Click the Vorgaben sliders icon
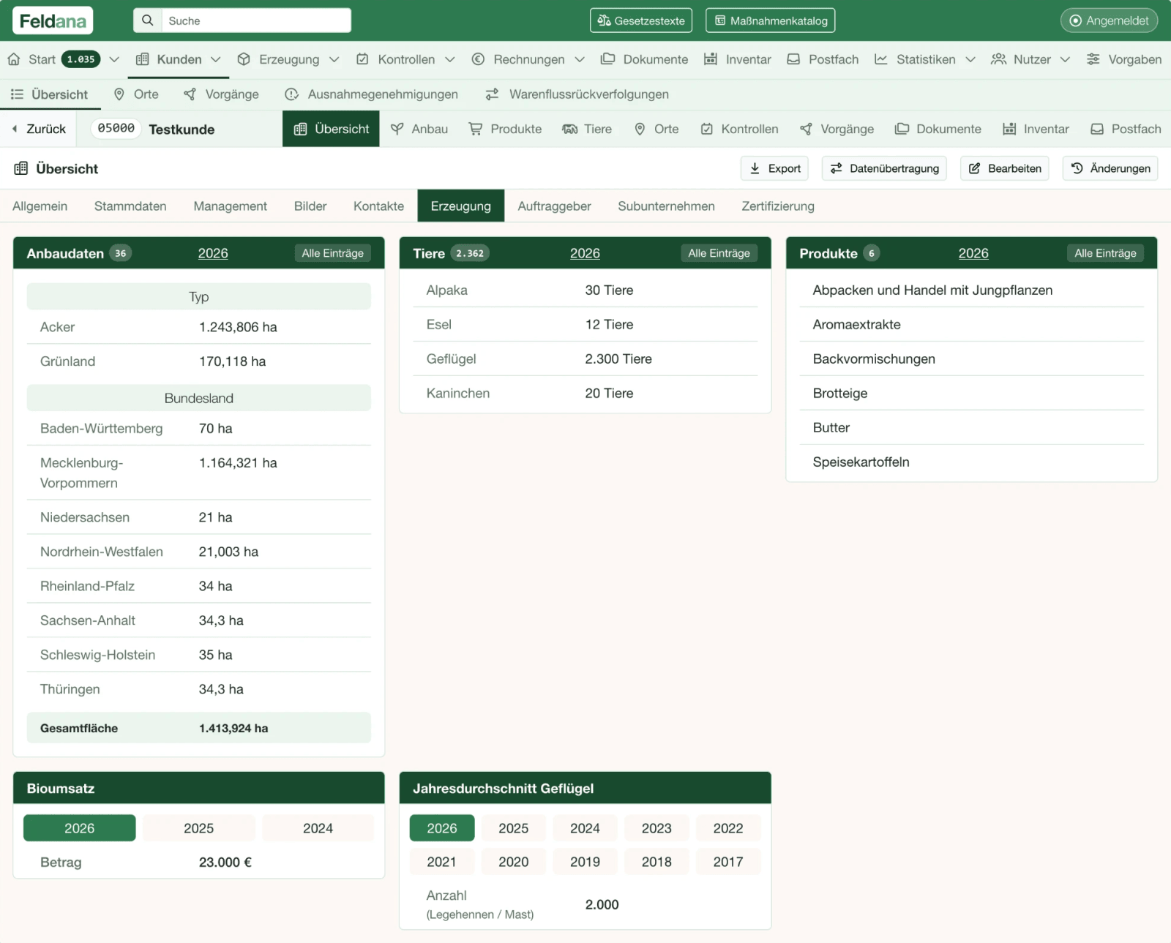 (1093, 59)
